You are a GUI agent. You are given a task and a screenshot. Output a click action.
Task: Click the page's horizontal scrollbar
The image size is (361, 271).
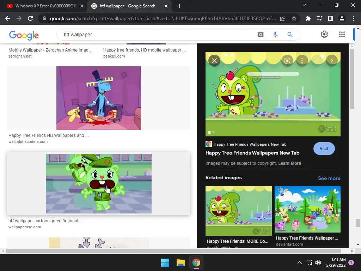(173, 251)
